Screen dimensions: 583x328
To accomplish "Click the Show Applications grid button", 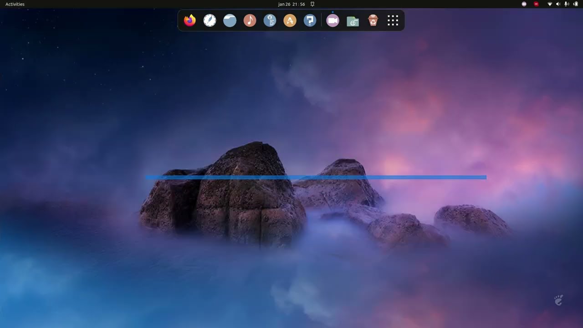I will [393, 20].
